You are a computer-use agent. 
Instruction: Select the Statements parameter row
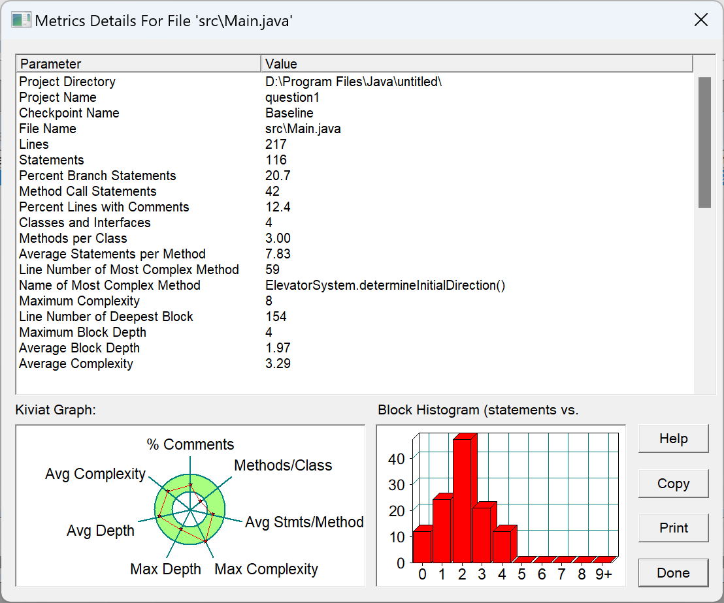coord(355,160)
